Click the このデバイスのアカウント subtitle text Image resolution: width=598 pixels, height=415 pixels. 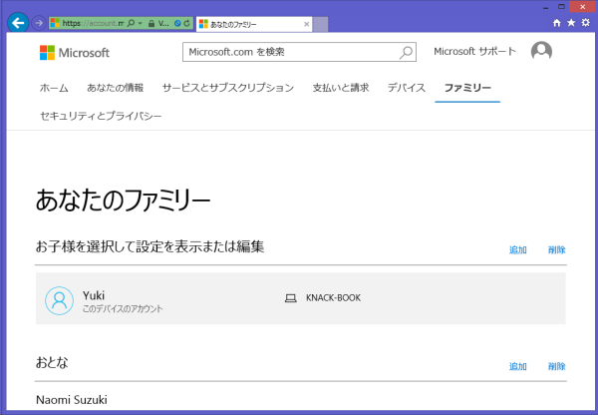pyautogui.click(x=123, y=309)
